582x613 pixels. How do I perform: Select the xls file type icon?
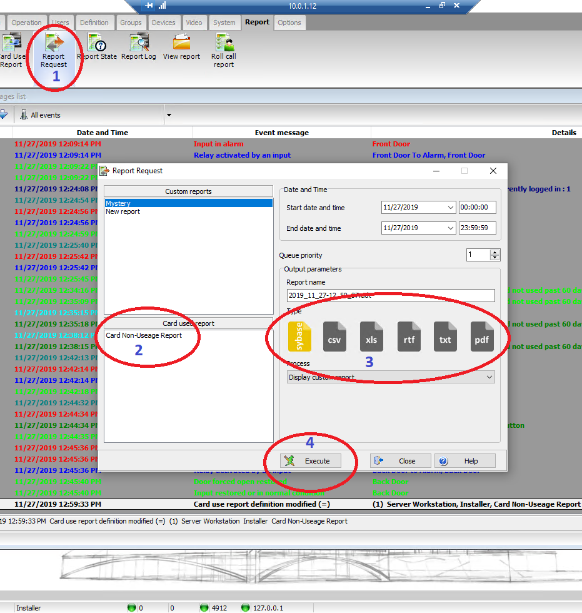371,337
